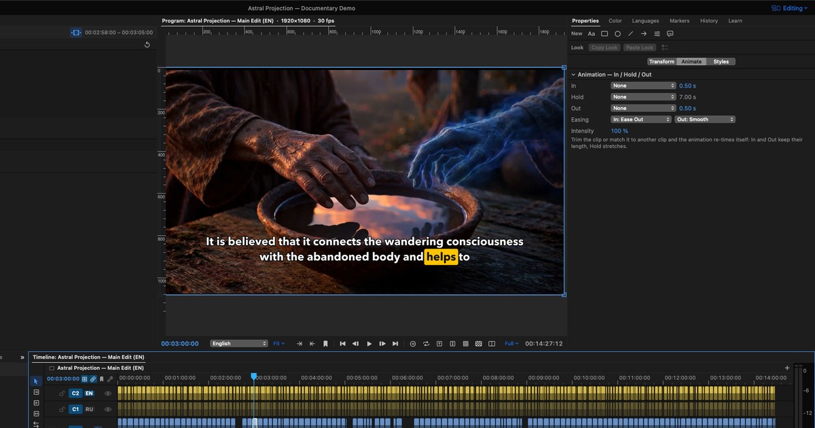Toggle grid overlay in program monitor
The width and height of the screenshot is (815, 428).
(x=465, y=344)
